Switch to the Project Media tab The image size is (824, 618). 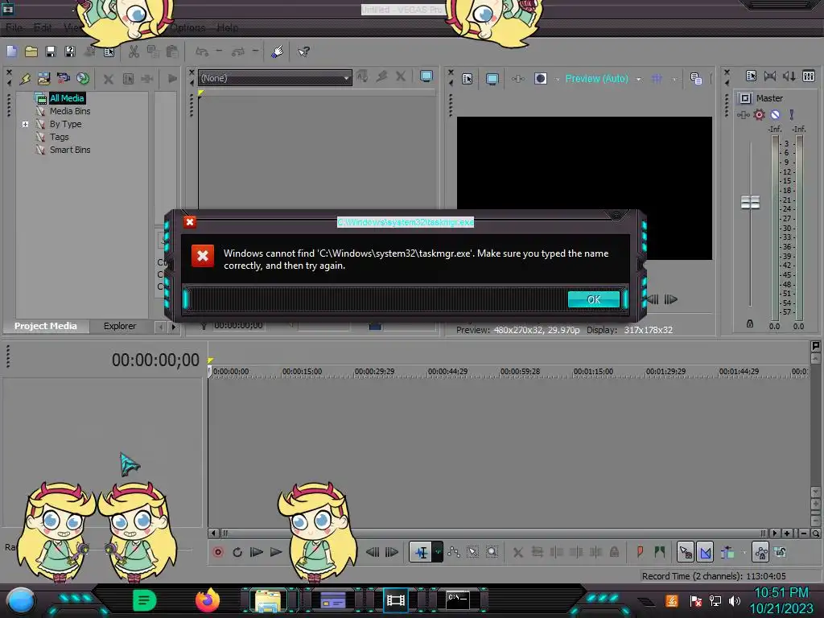(45, 326)
